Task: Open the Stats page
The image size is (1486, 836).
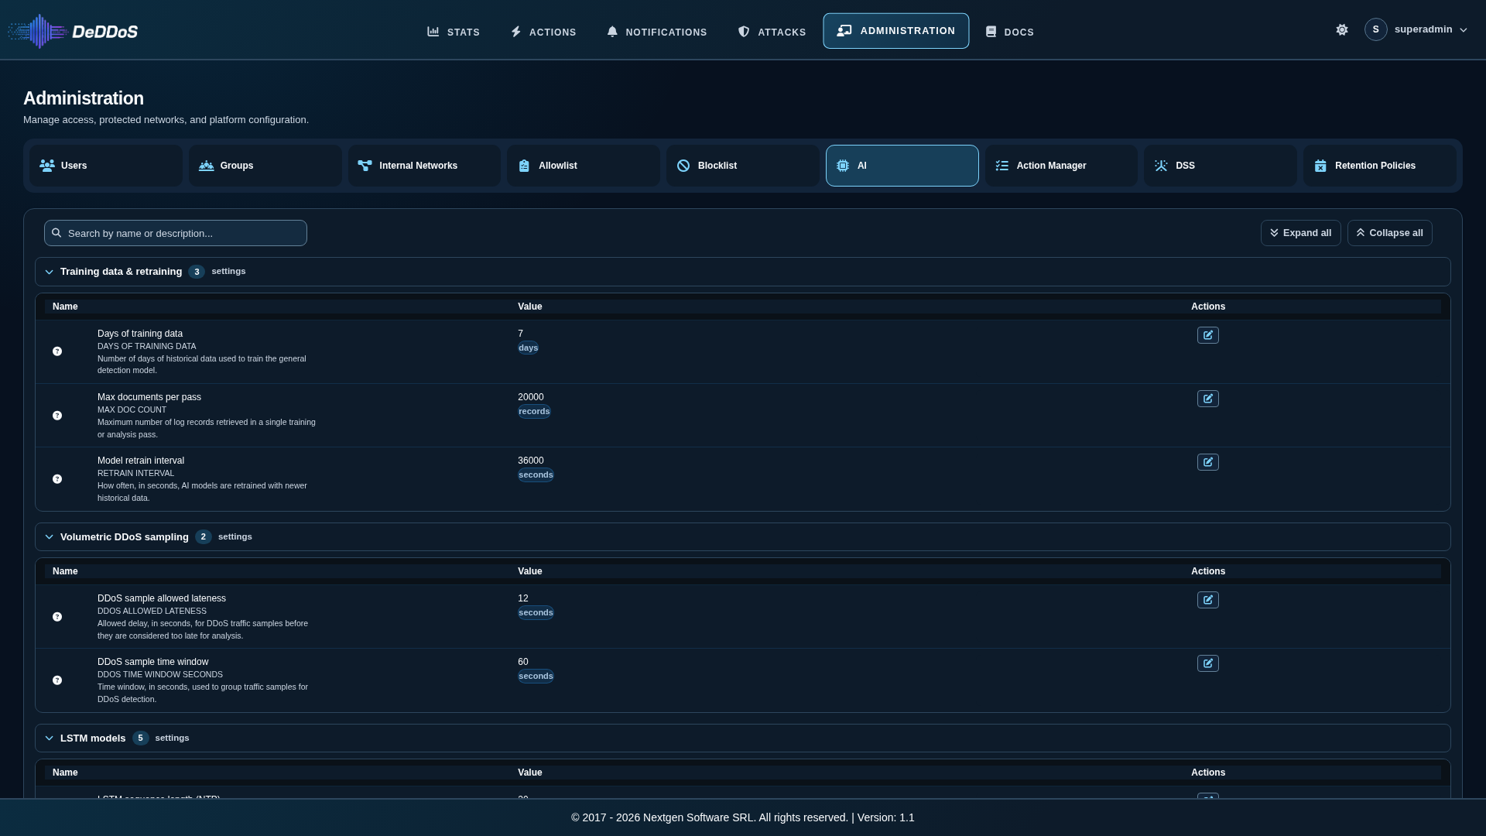Action: tap(454, 32)
